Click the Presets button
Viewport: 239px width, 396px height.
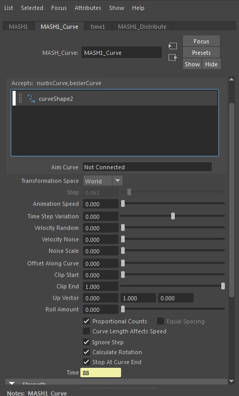(201, 53)
